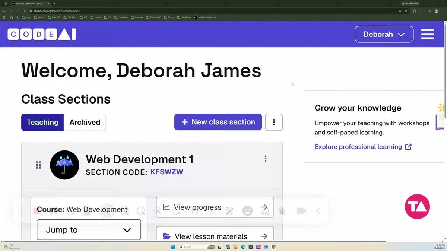Click the View progress button
The image size is (447, 251).
pos(215,207)
